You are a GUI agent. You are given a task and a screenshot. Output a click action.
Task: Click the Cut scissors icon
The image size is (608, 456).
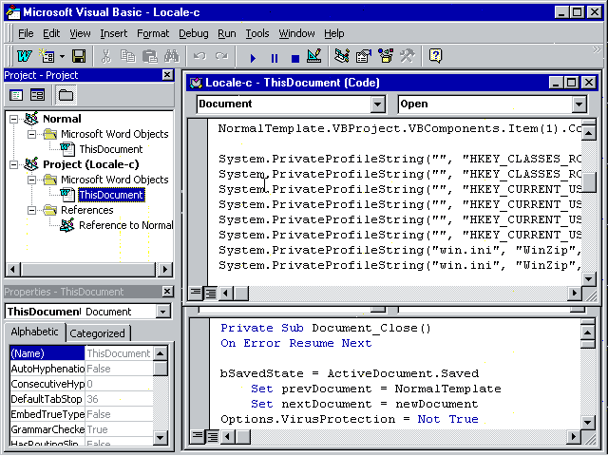(105, 57)
